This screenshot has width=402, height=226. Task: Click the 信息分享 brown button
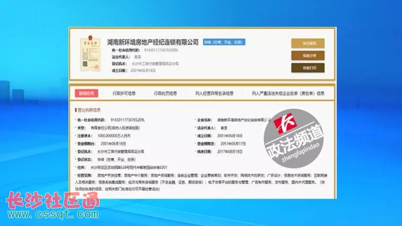[x=308, y=56]
